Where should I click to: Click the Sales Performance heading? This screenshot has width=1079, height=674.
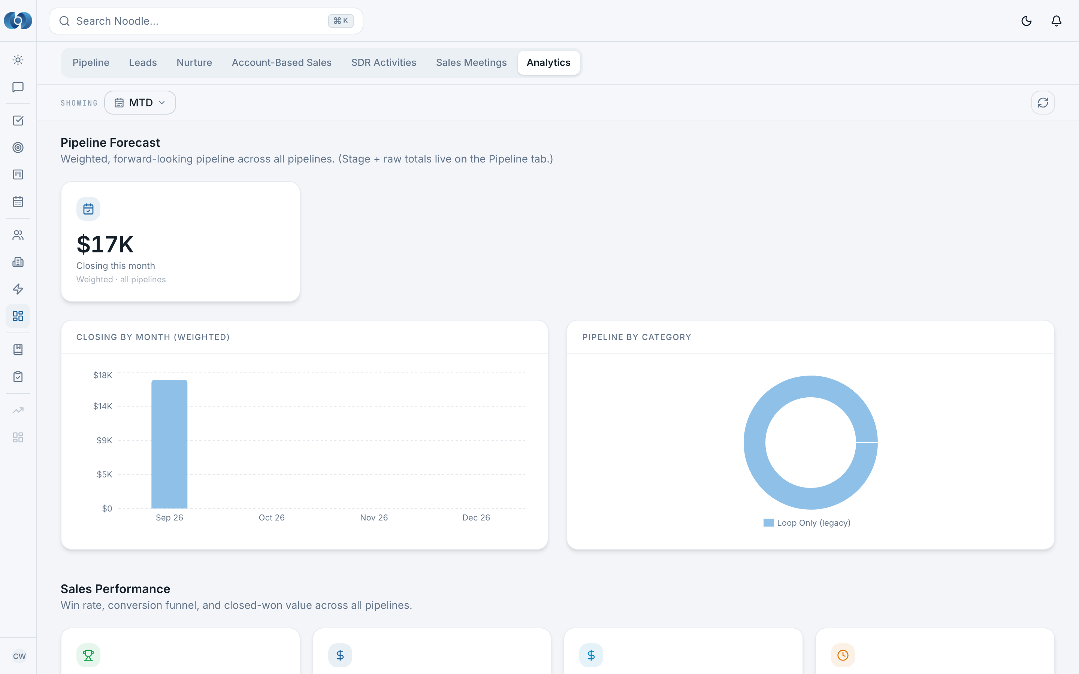tap(115, 589)
